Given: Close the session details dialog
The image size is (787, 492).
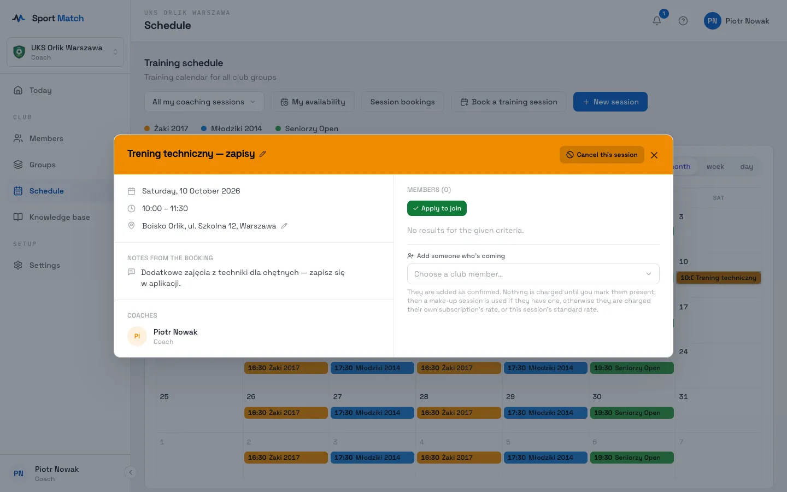Looking at the screenshot, I should click(x=654, y=155).
